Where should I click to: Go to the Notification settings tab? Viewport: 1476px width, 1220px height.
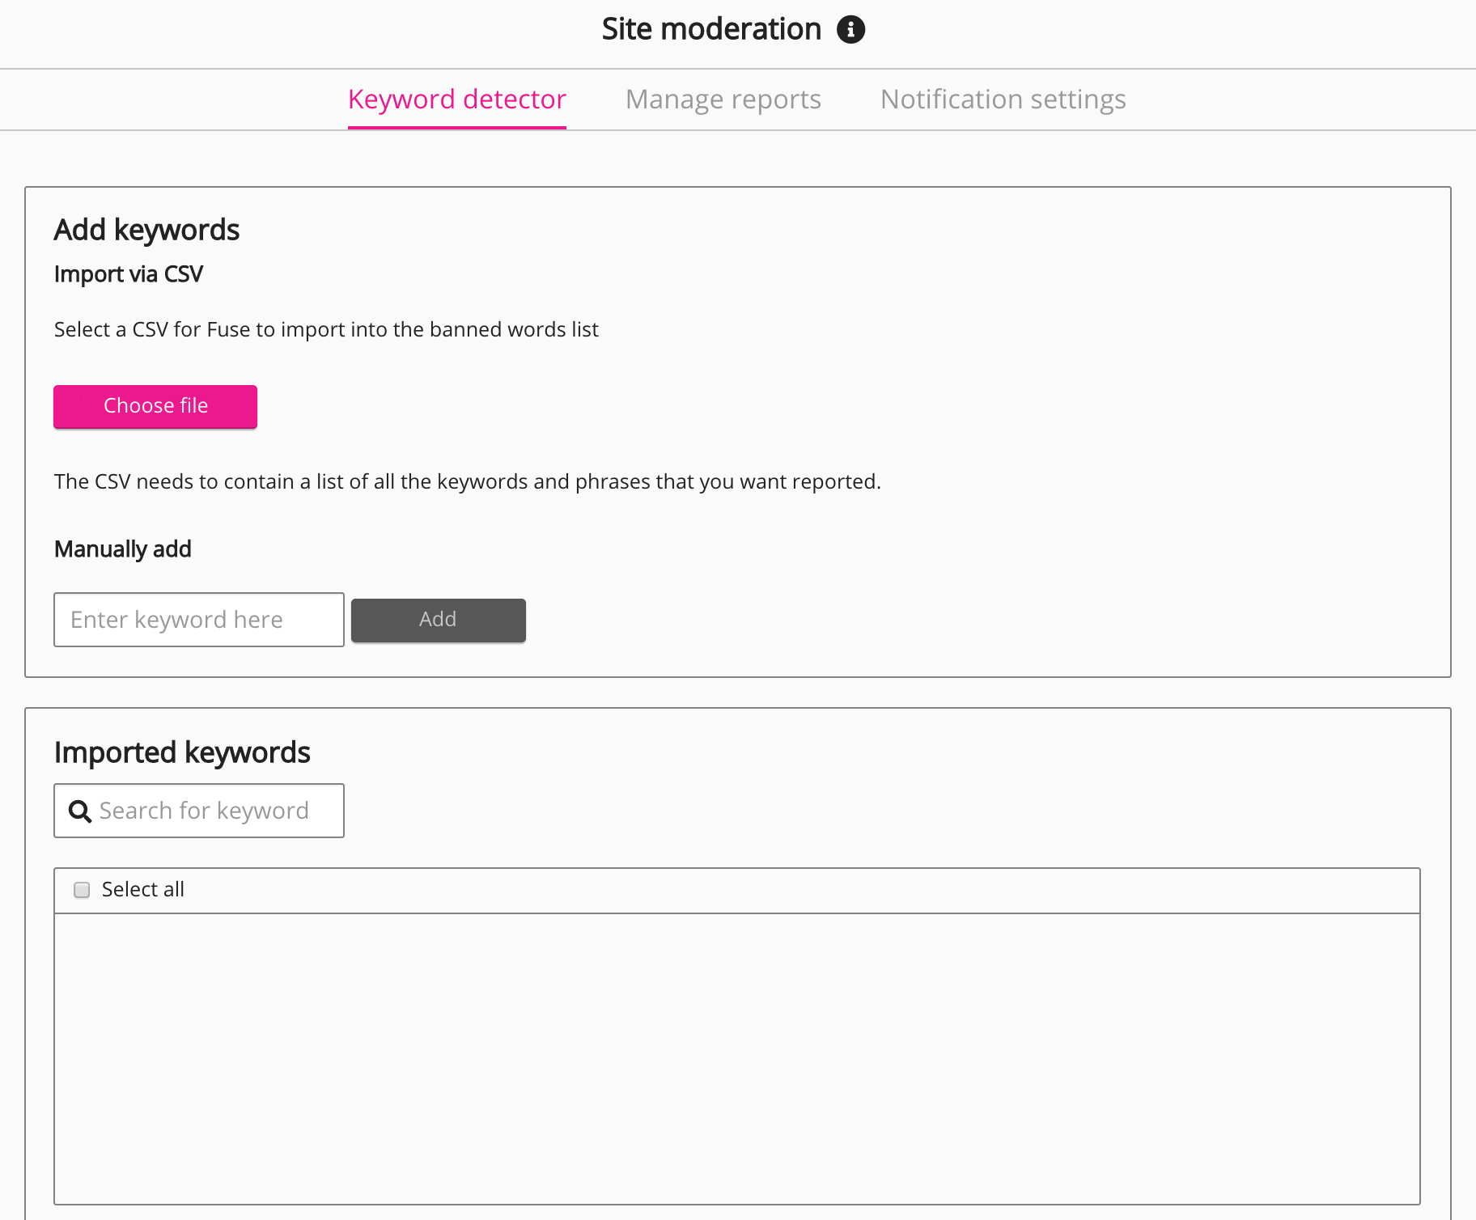(x=1003, y=100)
